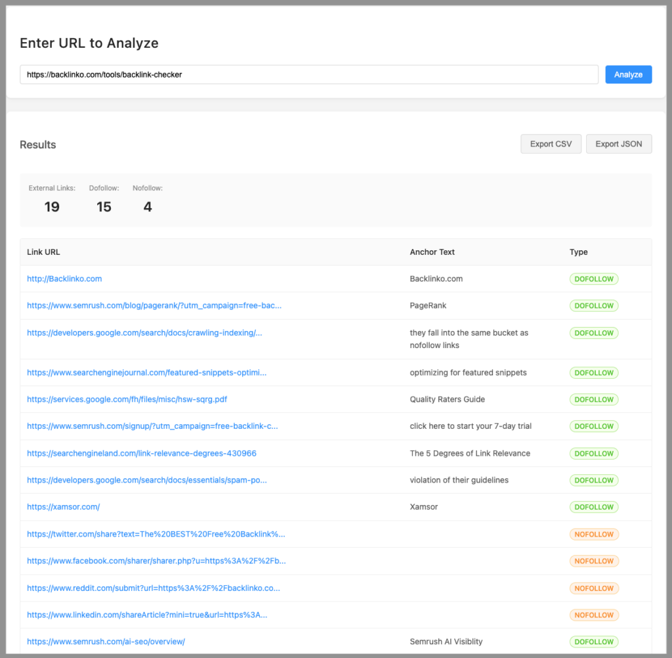Click the NOFOLLOW badge on the LinkedIn row

(594, 615)
